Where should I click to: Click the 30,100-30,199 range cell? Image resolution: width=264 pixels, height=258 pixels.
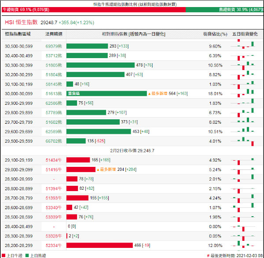[18, 84]
